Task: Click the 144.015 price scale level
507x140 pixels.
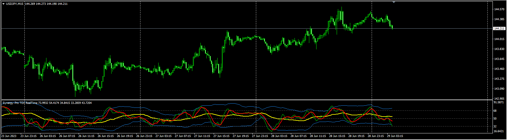Action: tap(499, 39)
